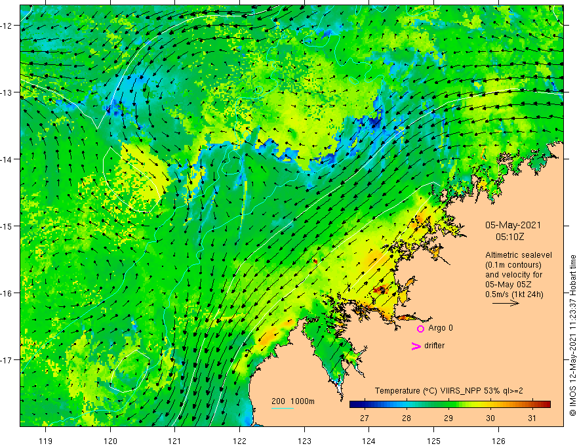Viewport: 577px width, 446px height.
Task: Click the longitude axis label 120
Action: point(110,441)
